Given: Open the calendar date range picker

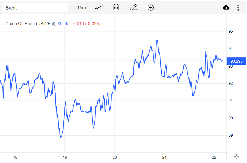Looking at the screenshot, I should pos(116,7).
